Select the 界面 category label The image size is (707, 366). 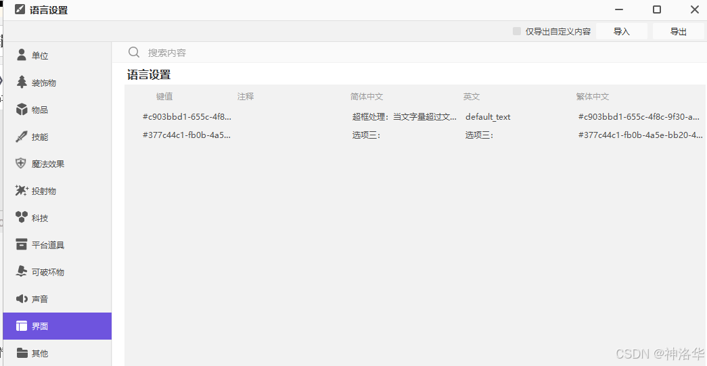(40, 326)
